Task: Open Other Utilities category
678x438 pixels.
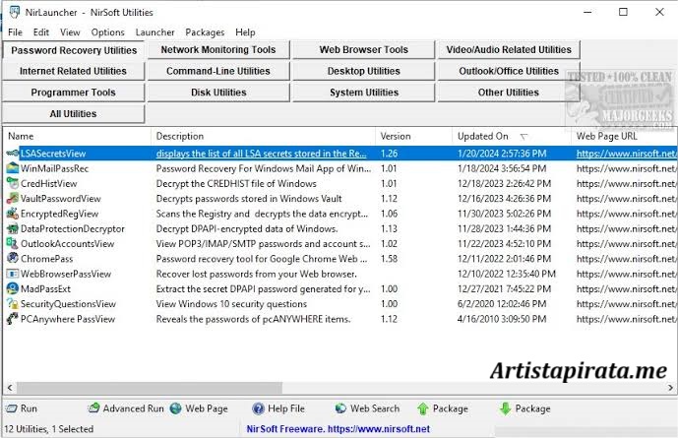Action: click(x=509, y=93)
